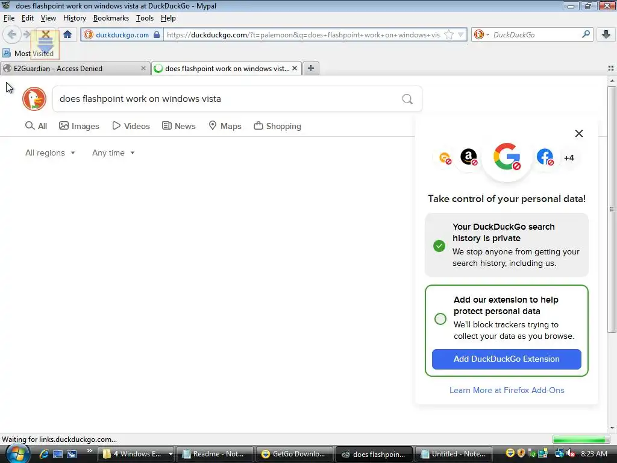Stop loading with the X toolbar button

46,34
